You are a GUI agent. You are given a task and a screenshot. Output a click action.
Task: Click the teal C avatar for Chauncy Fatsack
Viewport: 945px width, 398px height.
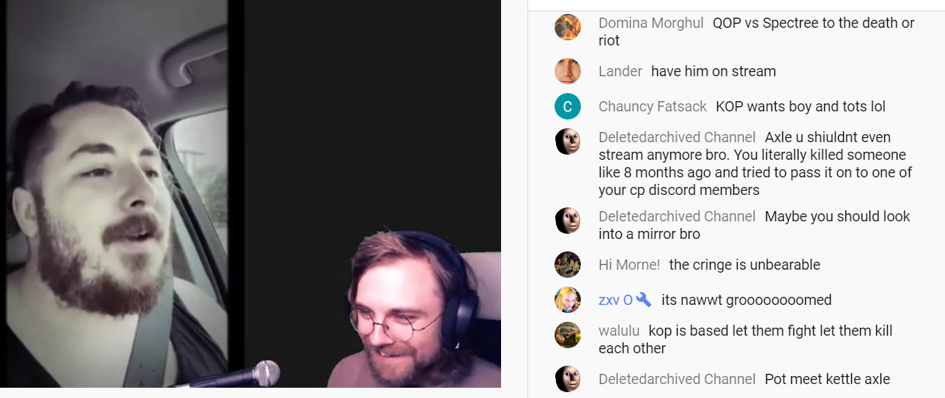(x=568, y=106)
